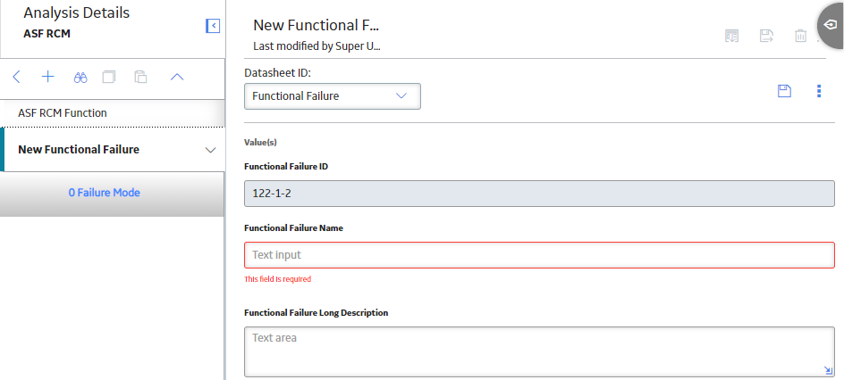Screen dimensions: 844x380
Task: Focus the Functional Failure Name text input
Action: coord(539,255)
